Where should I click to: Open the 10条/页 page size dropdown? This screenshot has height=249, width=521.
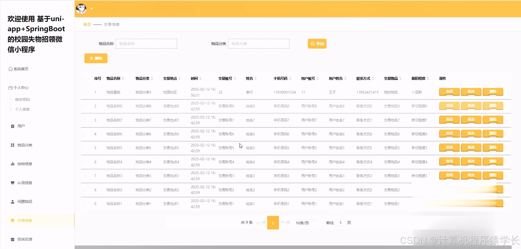[304, 222]
